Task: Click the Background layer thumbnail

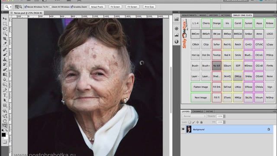Action: (189, 129)
